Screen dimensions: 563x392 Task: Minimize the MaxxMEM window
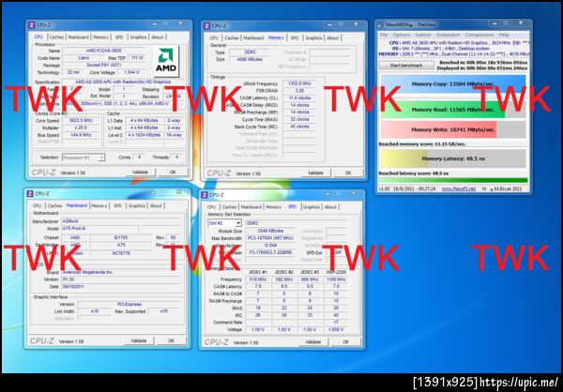[x=495, y=24]
